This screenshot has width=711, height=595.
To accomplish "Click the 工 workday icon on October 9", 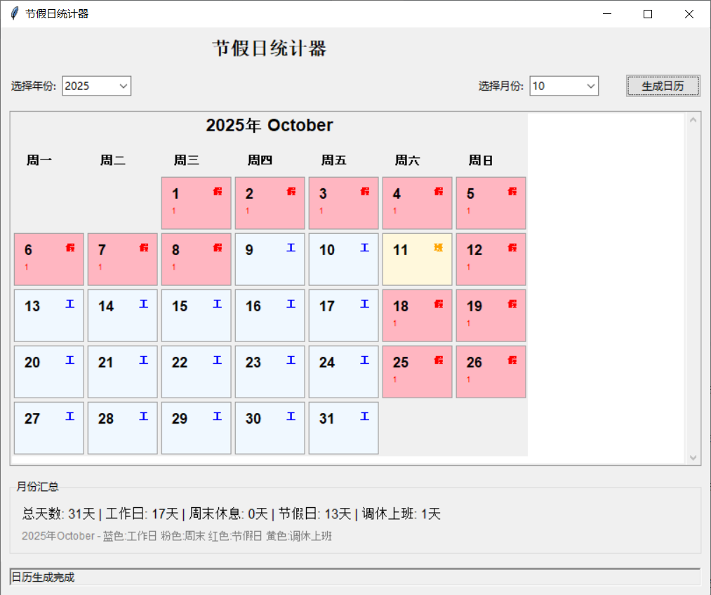I will pos(290,247).
